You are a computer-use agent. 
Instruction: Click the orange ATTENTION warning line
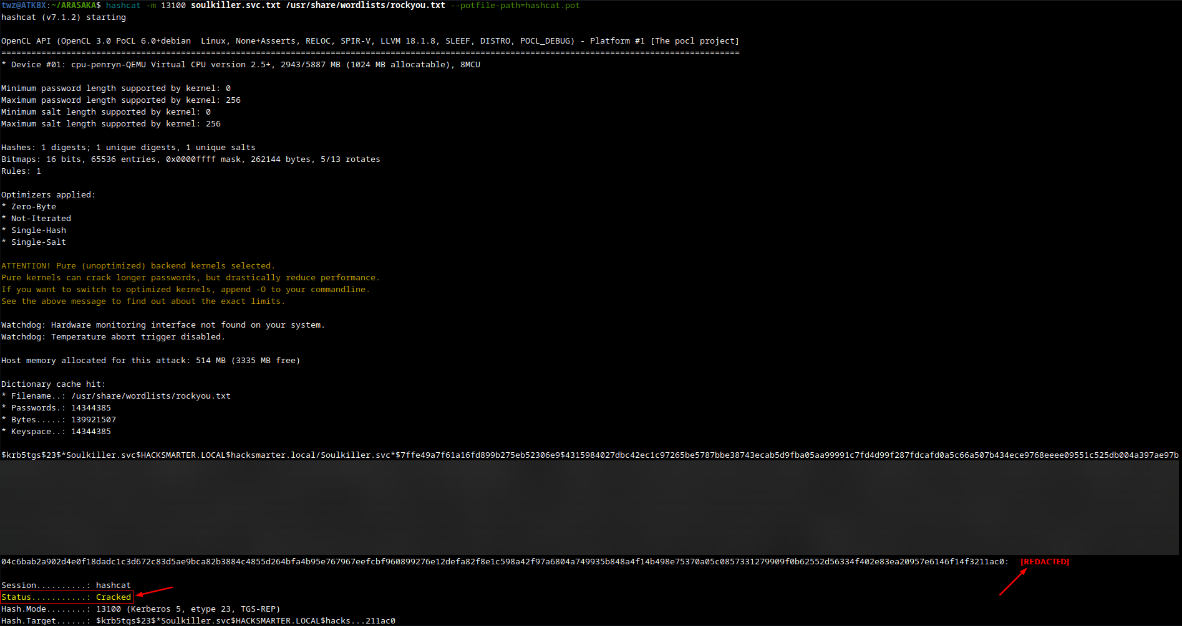pos(138,266)
